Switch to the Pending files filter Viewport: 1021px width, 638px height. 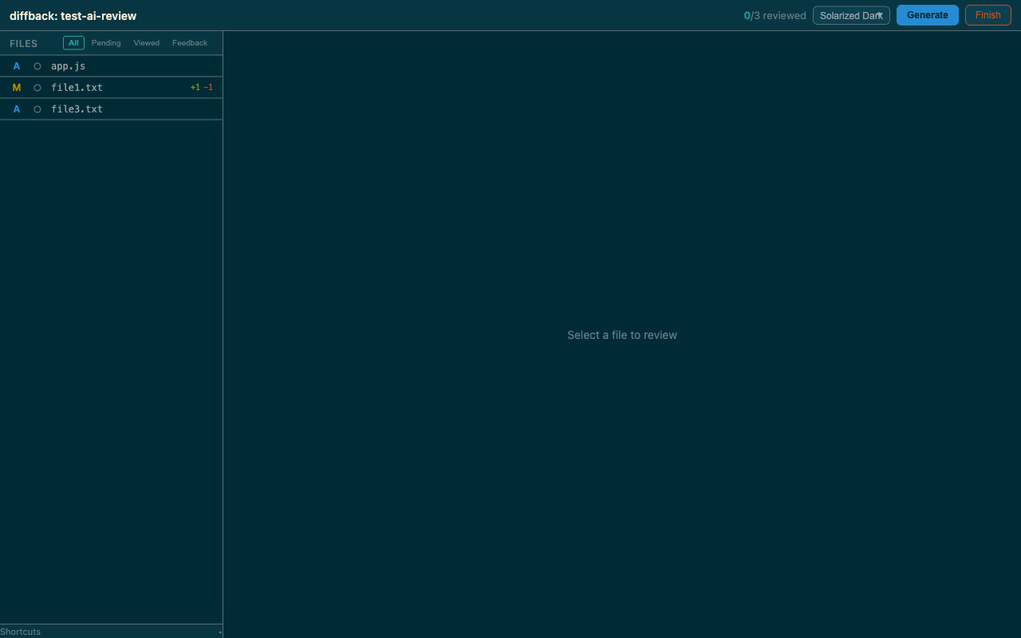tap(106, 42)
